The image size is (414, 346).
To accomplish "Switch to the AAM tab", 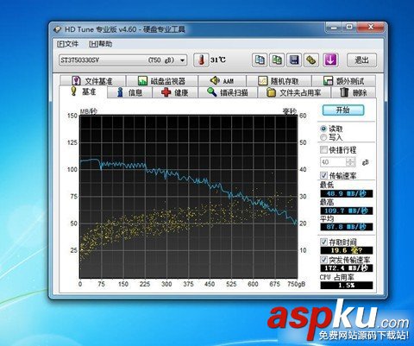I will (x=222, y=81).
